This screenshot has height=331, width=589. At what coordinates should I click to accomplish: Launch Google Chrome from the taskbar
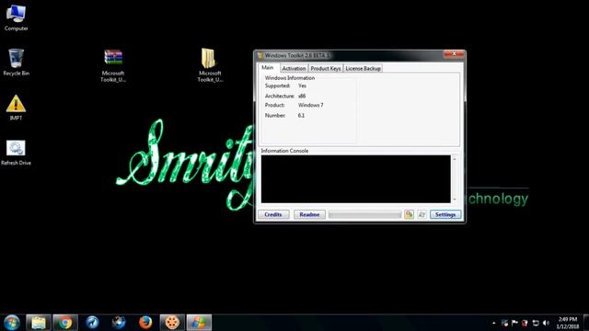65,323
